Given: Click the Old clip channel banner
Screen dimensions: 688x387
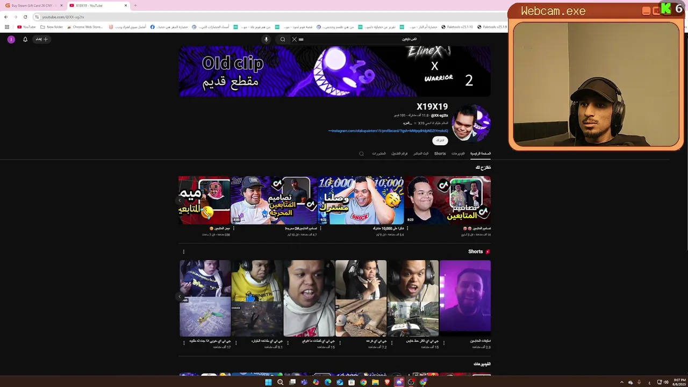Looking at the screenshot, I should (334, 71).
